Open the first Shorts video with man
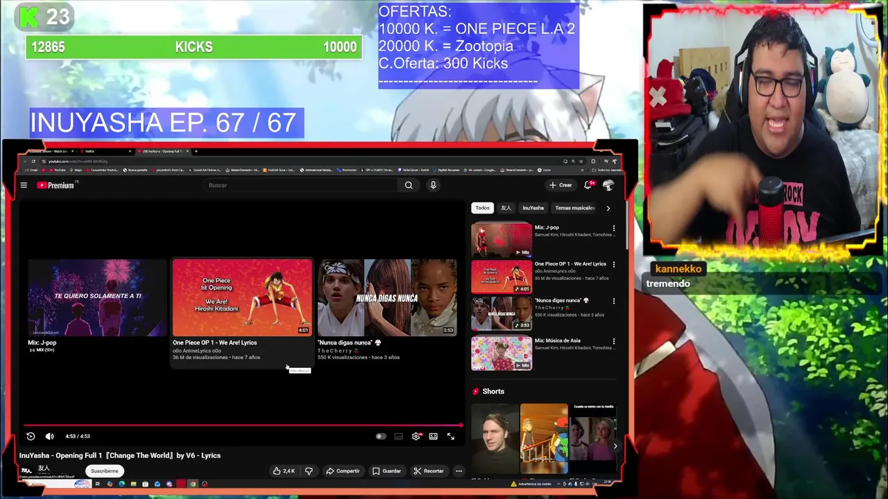Viewport: 888px width, 499px height. (495, 438)
